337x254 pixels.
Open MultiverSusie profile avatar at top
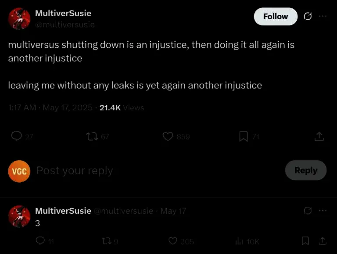pyautogui.click(x=19, y=18)
